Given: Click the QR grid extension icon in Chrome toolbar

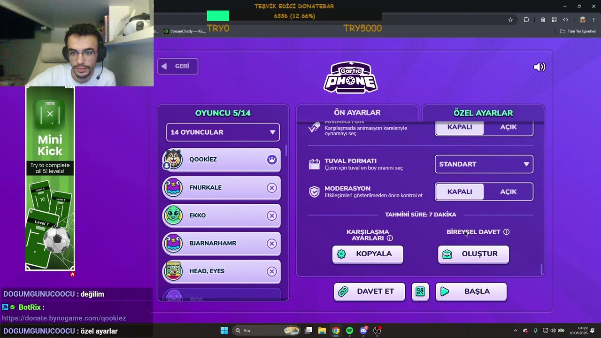Looking at the screenshot, I should [554, 20].
